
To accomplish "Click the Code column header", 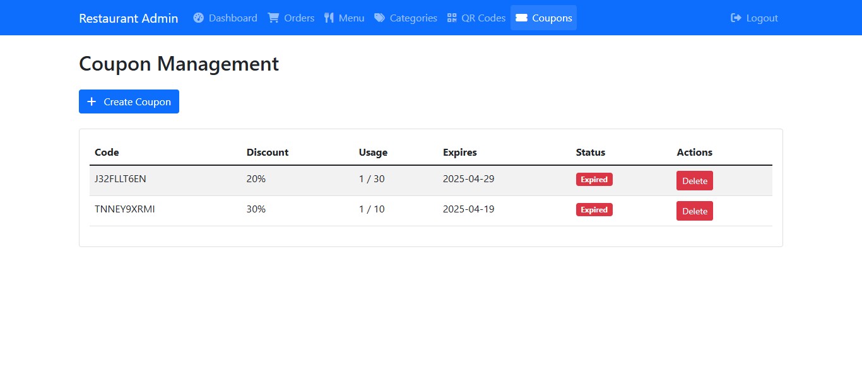I will 107,152.
